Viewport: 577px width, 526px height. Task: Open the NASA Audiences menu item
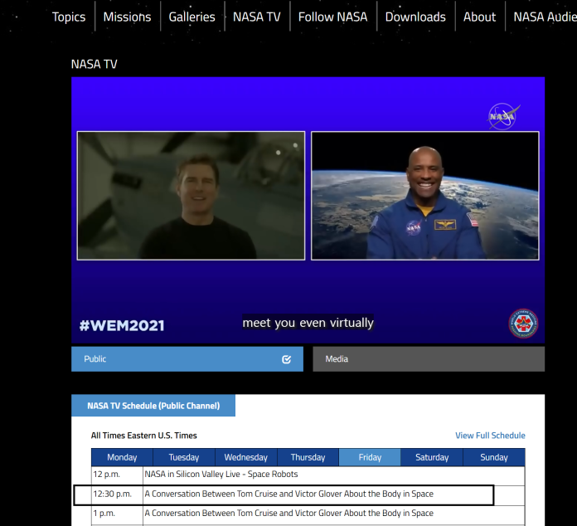coord(545,17)
